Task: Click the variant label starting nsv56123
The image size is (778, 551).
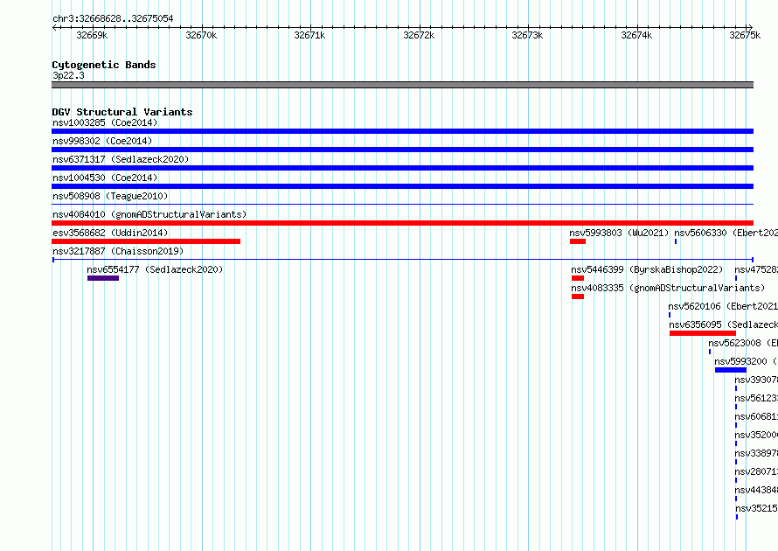Action: coord(756,398)
